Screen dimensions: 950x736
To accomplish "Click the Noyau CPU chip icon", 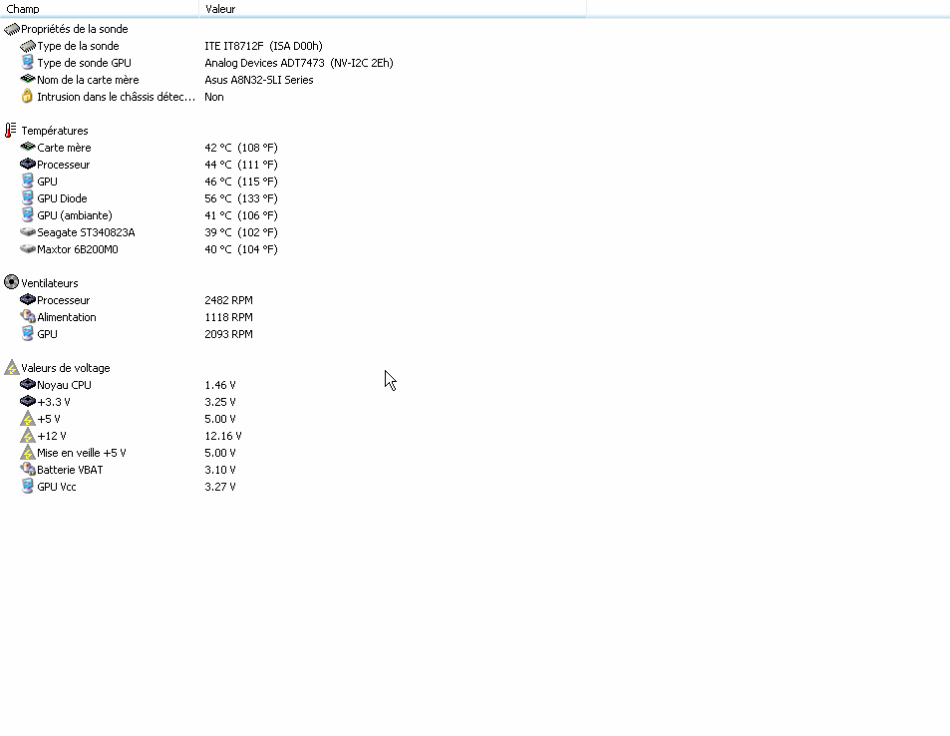I will pos(28,384).
